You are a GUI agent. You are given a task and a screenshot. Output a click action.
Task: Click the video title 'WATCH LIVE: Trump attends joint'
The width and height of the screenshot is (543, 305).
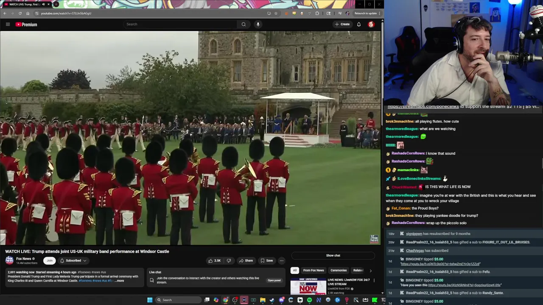pyautogui.click(x=87, y=252)
